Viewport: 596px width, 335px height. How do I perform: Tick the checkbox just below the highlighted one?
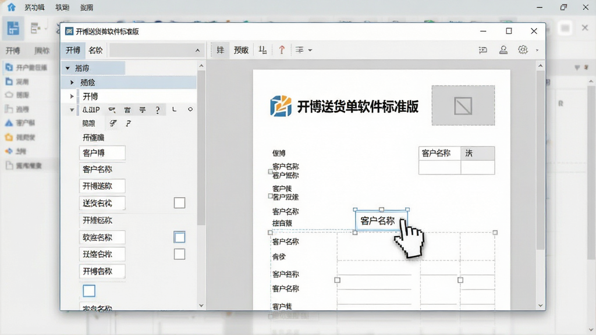(x=179, y=254)
